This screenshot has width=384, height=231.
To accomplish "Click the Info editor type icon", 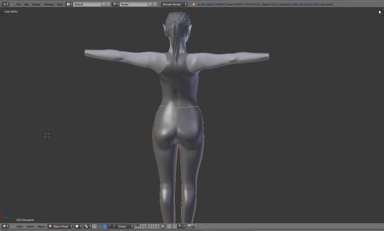I will coord(5,4).
